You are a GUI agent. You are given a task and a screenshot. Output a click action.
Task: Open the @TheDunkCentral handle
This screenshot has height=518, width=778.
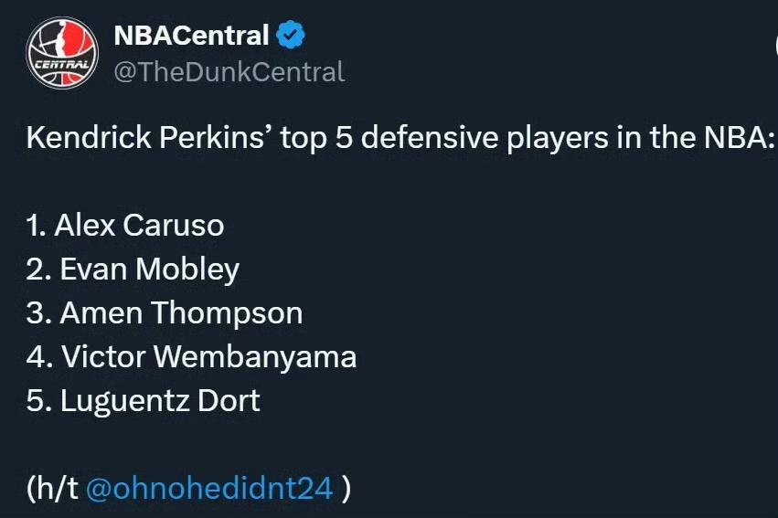click(x=229, y=72)
